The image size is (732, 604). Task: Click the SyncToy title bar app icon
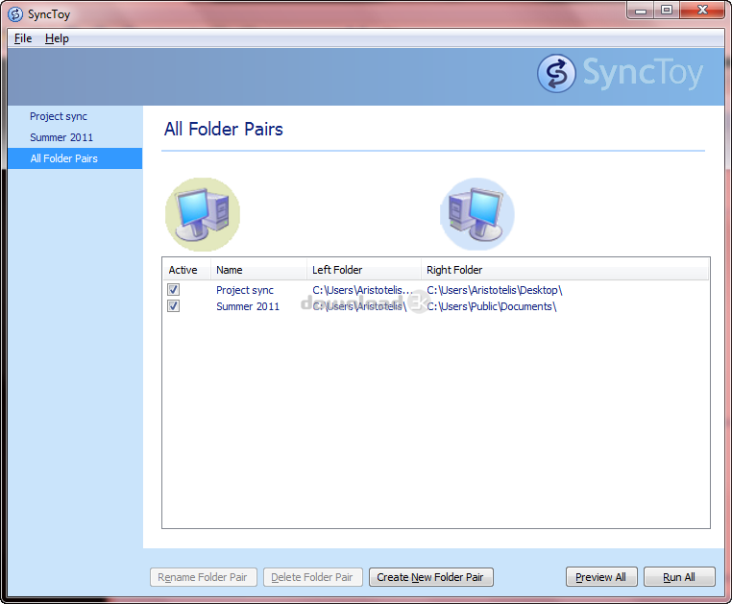coord(15,14)
